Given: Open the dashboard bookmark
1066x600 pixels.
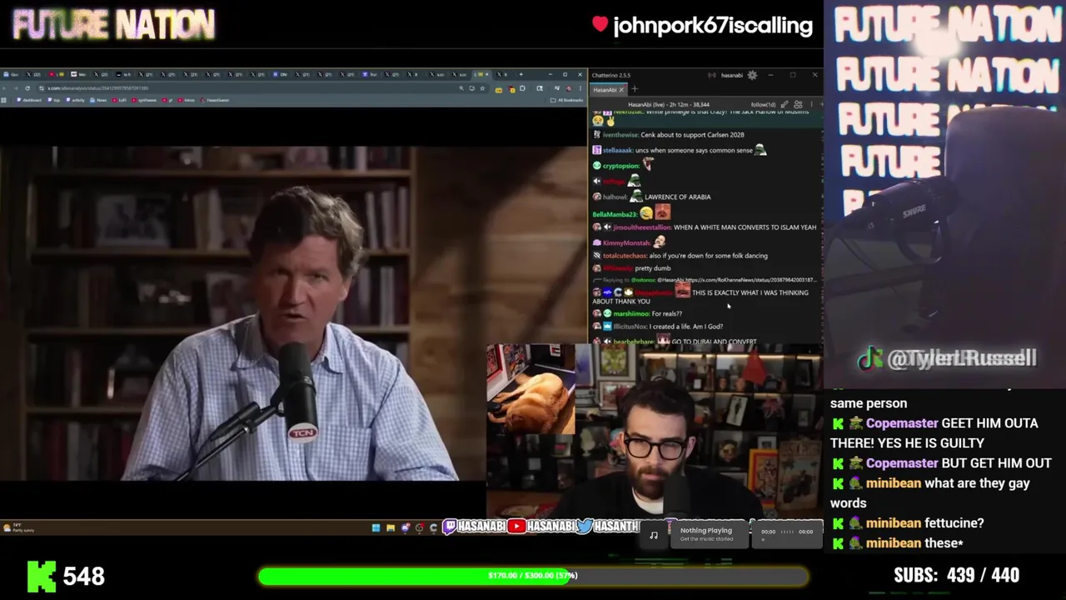Looking at the screenshot, I should click(29, 100).
